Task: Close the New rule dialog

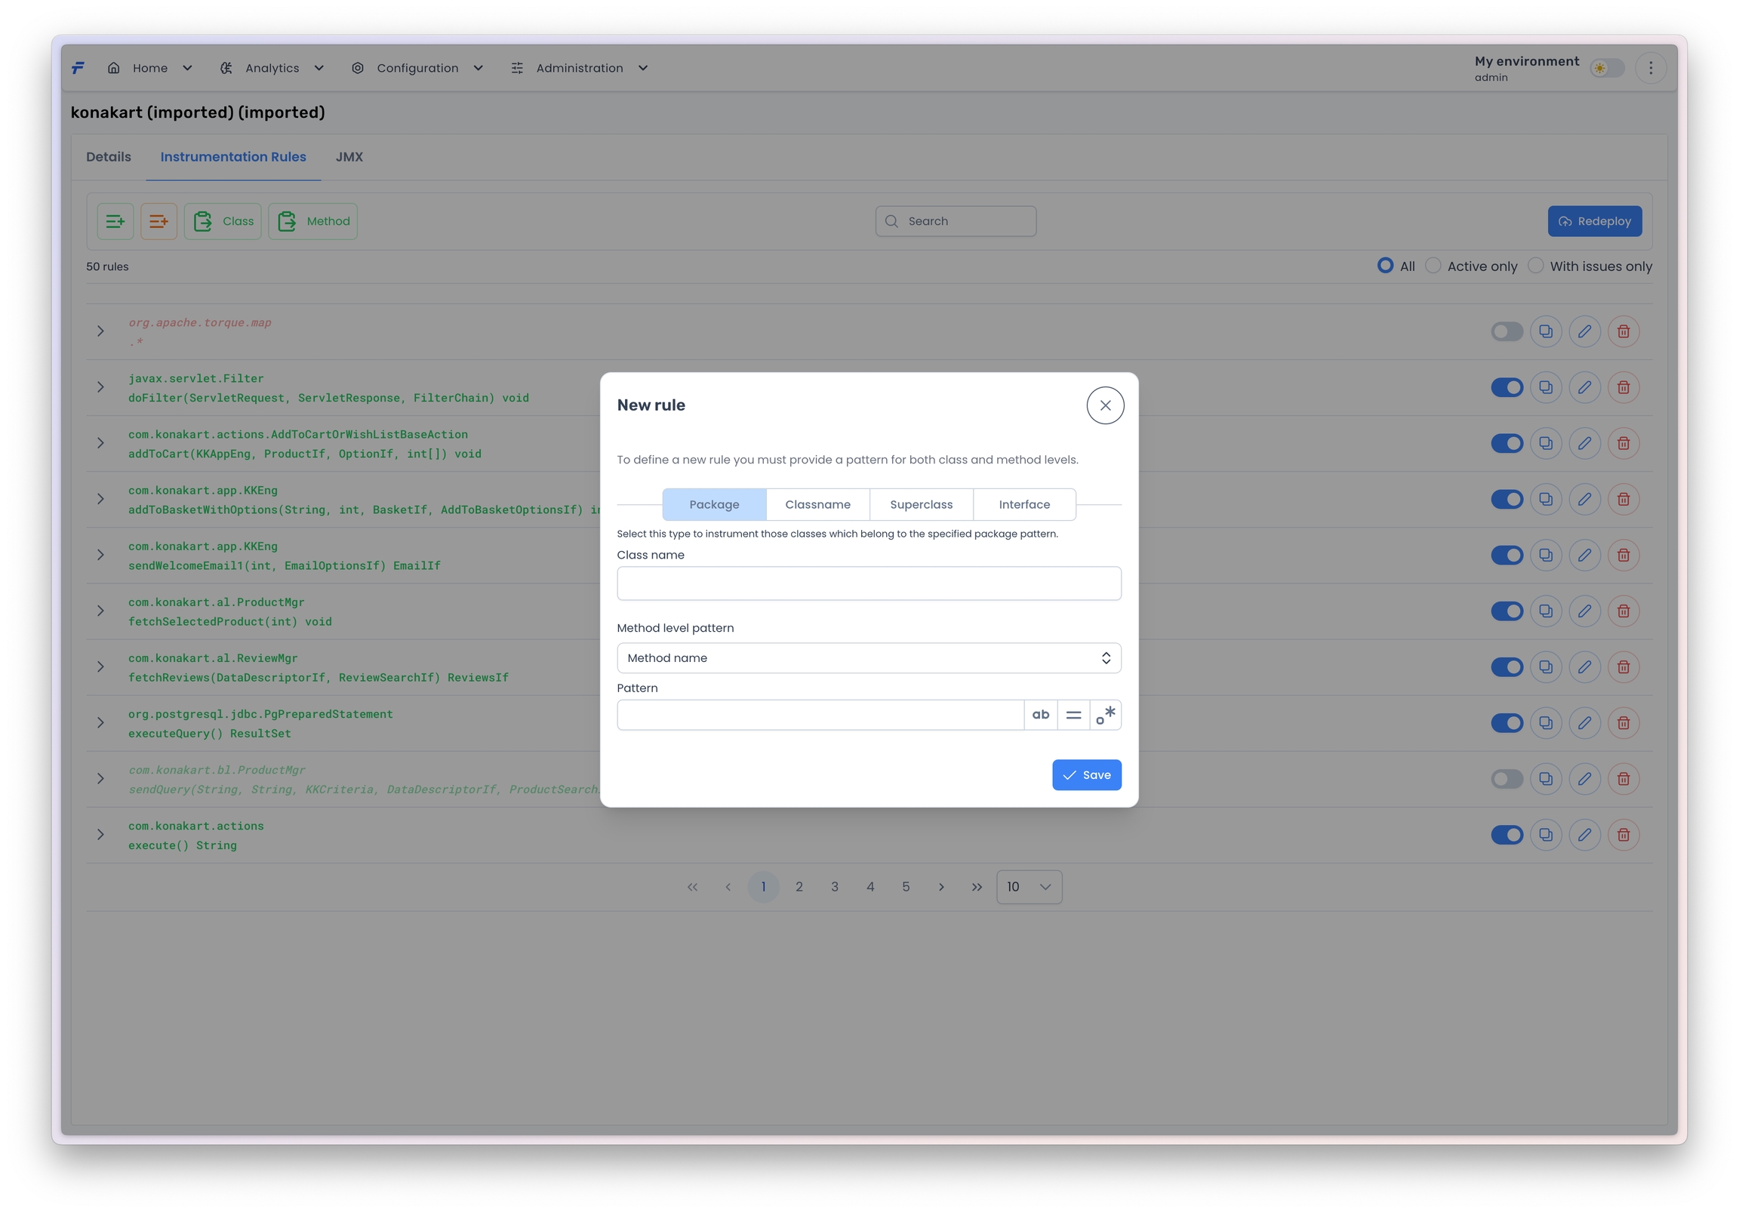Action: (x=1104, y=405)
